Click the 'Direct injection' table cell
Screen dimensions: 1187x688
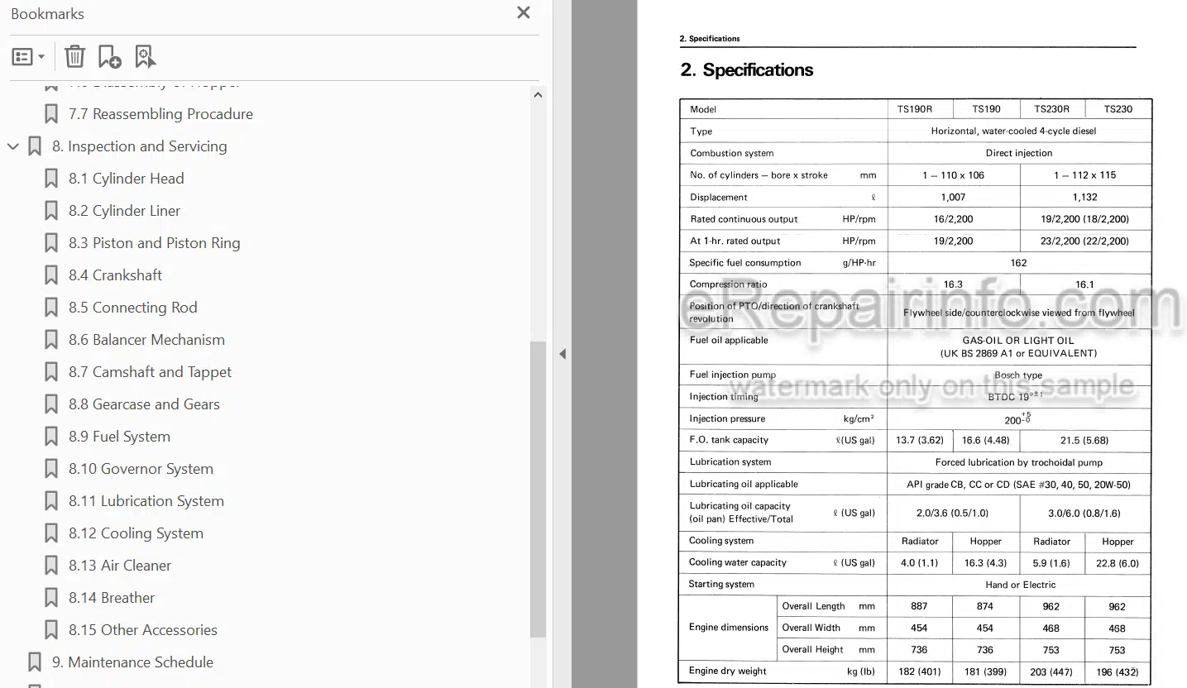pos(1018,153)
